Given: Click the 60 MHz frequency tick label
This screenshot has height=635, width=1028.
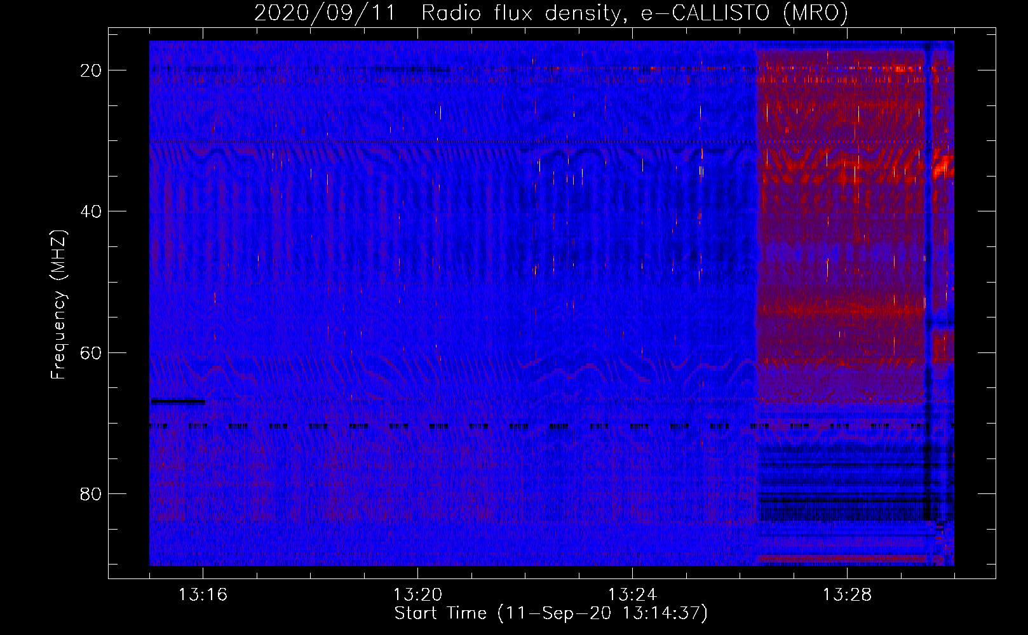Looking at the screenshot, I should coord(91,352).
